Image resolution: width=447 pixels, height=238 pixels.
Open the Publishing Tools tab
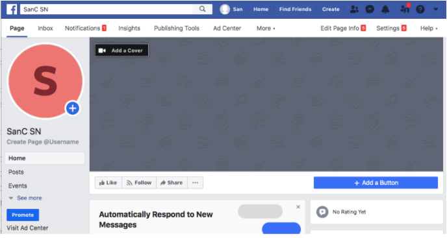pyautogui.click(x=177, y=28)
